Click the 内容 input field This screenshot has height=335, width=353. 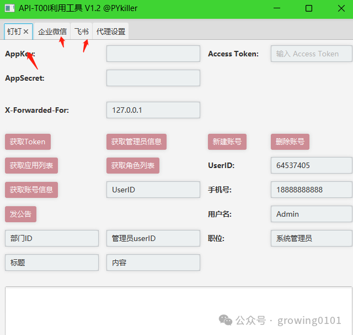(153, 263)
